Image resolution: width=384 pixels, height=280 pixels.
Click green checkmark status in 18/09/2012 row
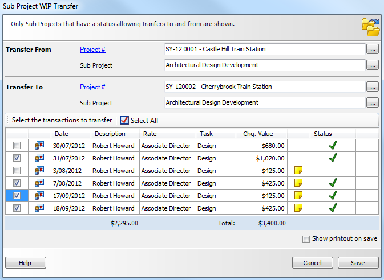click(333, 208)
